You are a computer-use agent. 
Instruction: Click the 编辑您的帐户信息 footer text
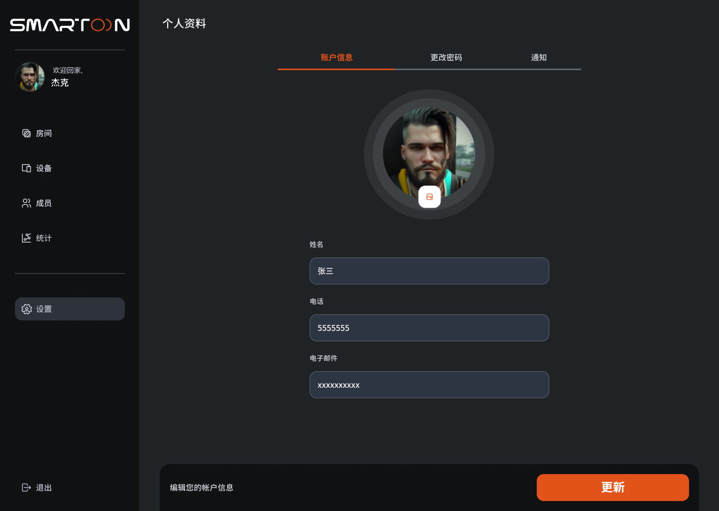click(202, 488)
